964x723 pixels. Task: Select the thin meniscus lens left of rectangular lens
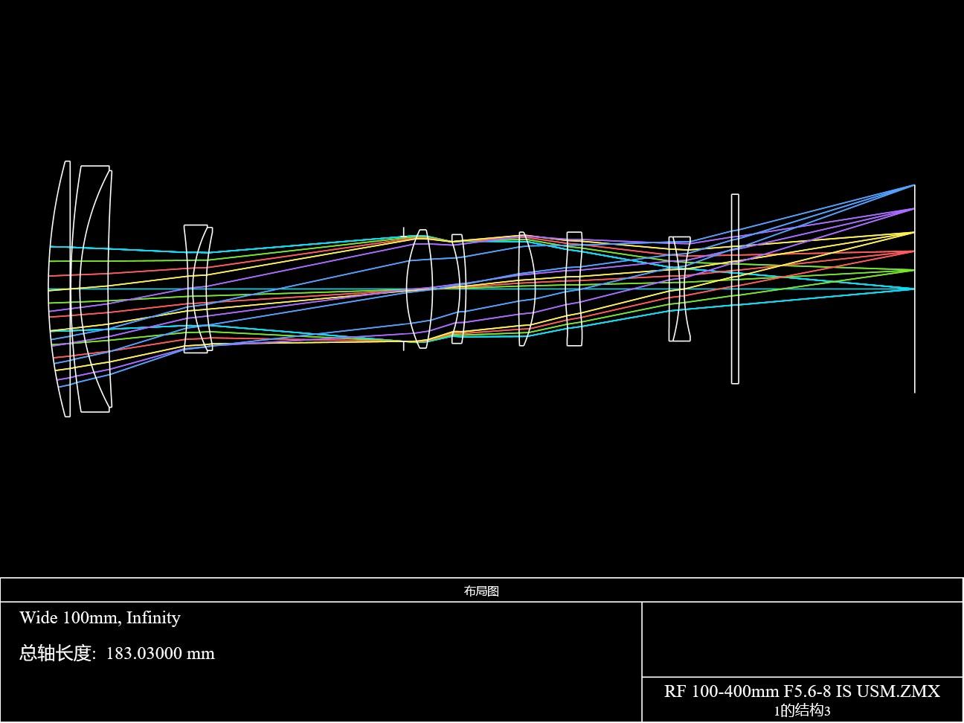pyautogui.click(x=527, y=289)
